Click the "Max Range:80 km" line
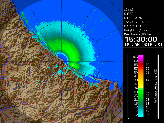 click(x=137, y=34)
